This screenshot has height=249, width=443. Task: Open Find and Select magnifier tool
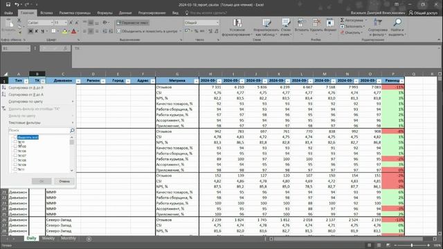pos(397,28)
